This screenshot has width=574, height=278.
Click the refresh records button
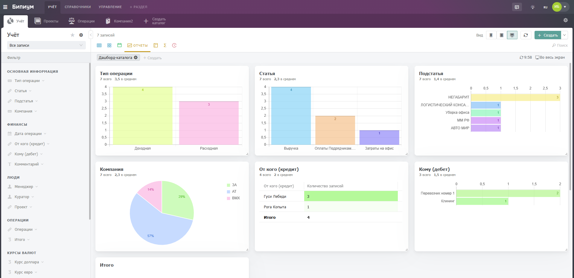(x=526, y=35)
